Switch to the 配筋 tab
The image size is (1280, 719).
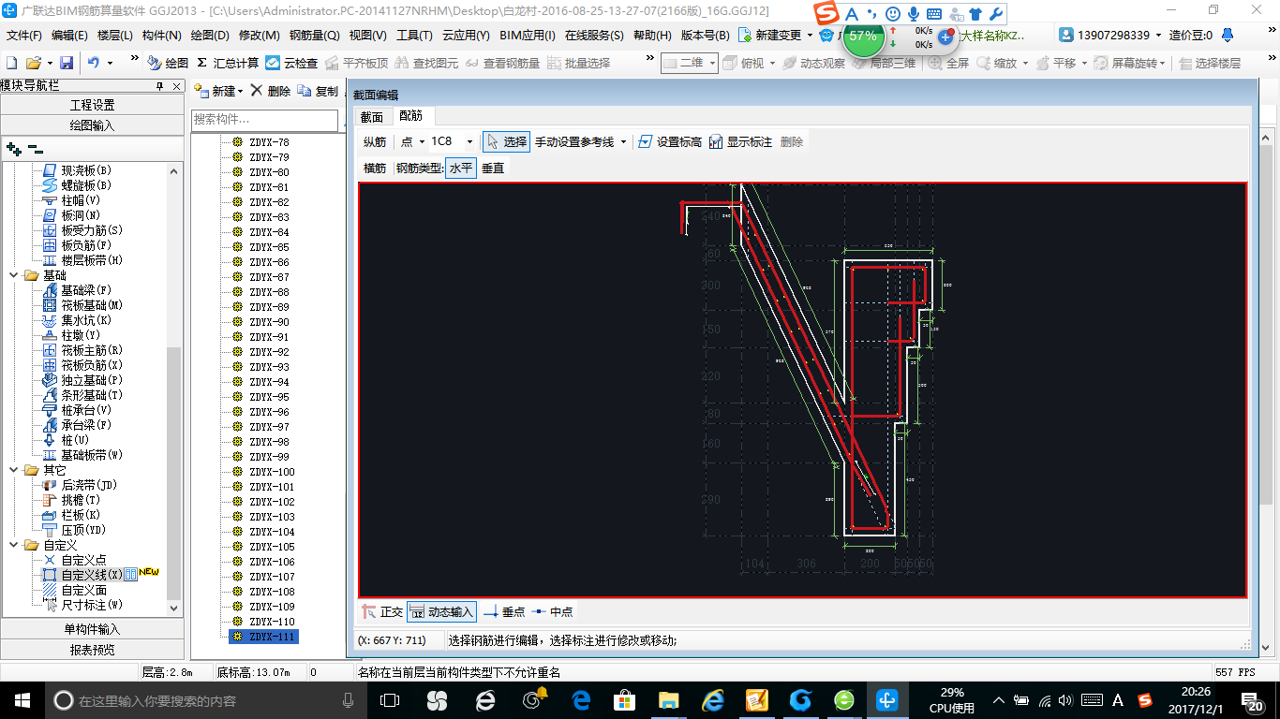tap(410, 116)
